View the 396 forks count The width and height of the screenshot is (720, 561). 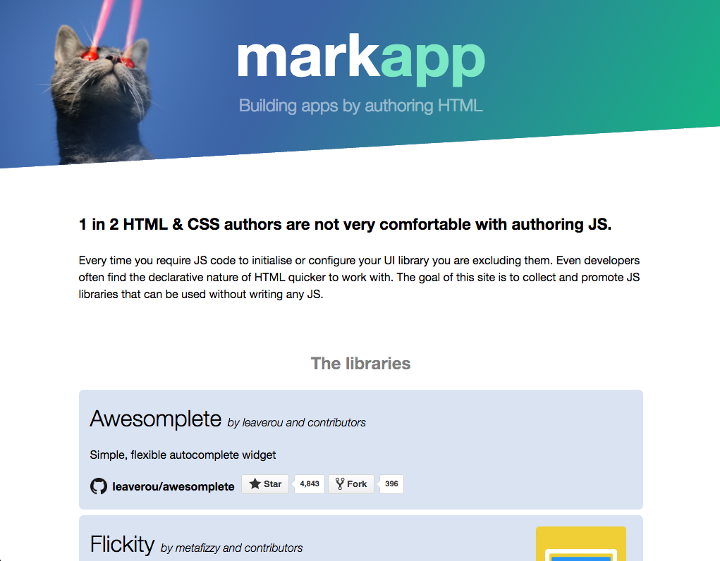391,484
